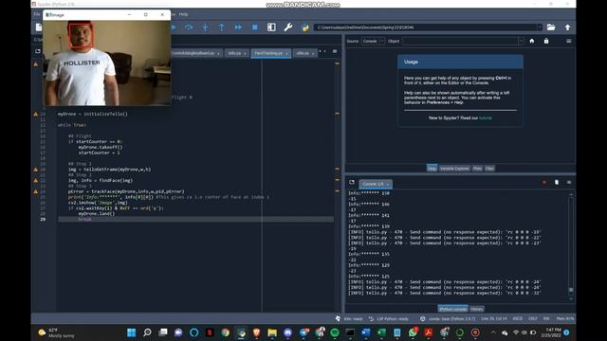Select the Help pane tab
The width and height of the screenshot is (607, 341).
(x=432, y=169)
